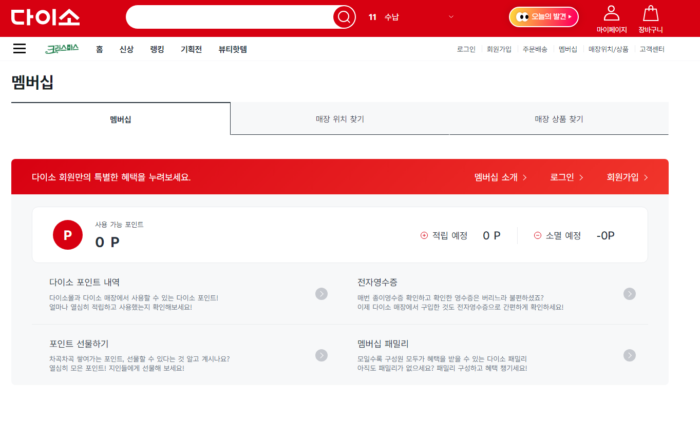Click the 크리스마스 promotion logo
This screenshot has width=700, height=442.
tap(62, 49)
